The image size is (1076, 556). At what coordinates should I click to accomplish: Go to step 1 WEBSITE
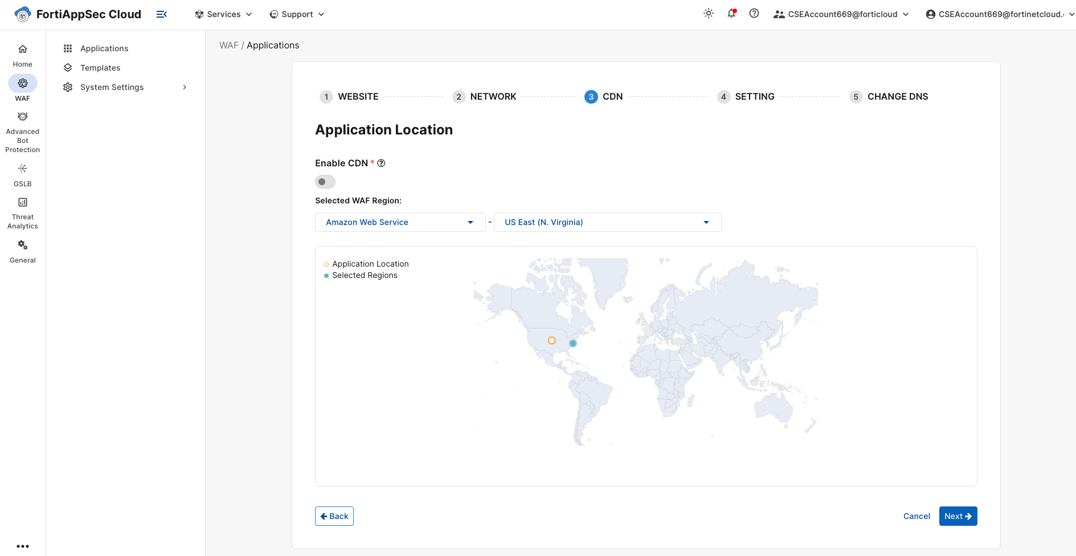(349, 97)
